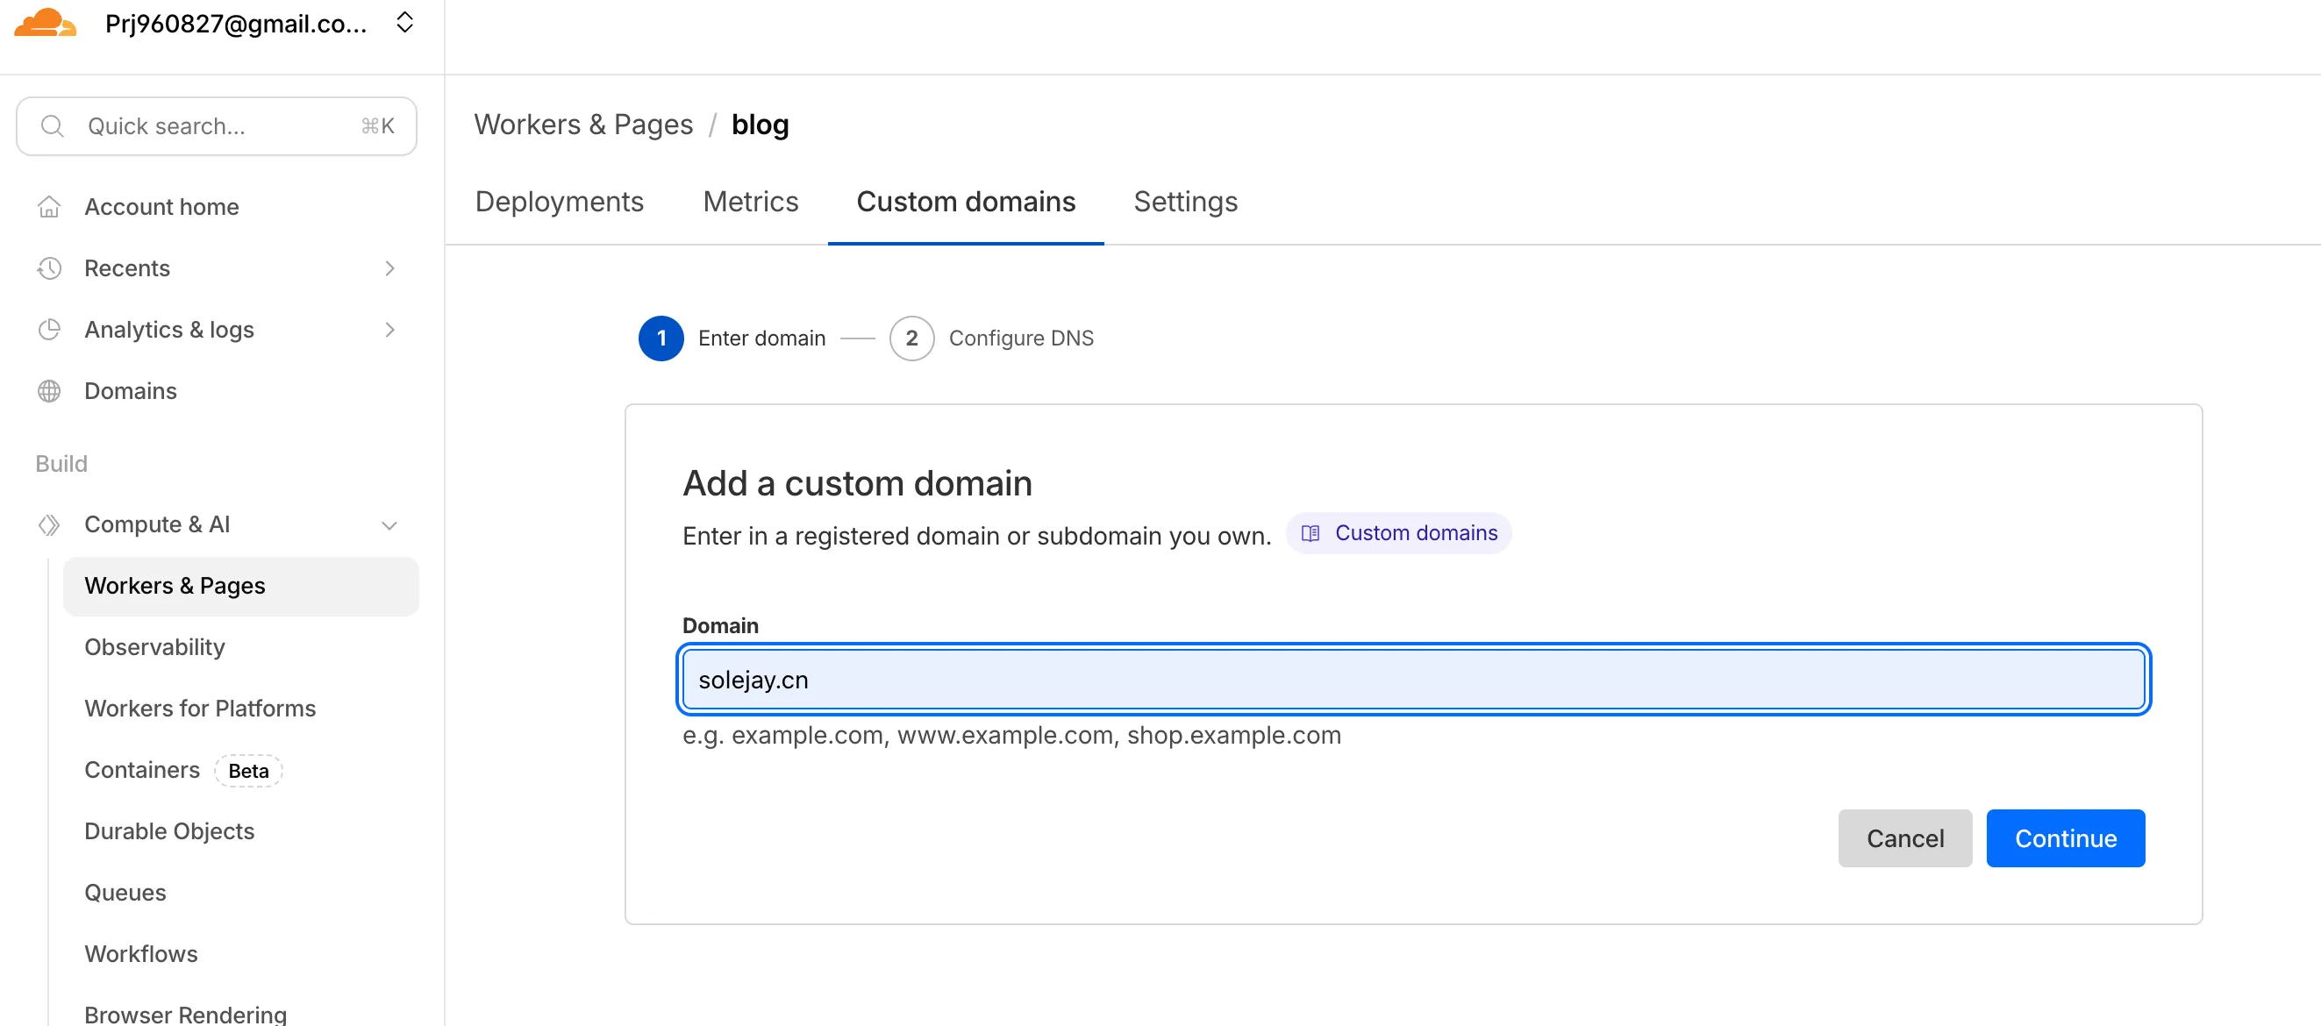Switch to the Metrics tab

[750, 202]
